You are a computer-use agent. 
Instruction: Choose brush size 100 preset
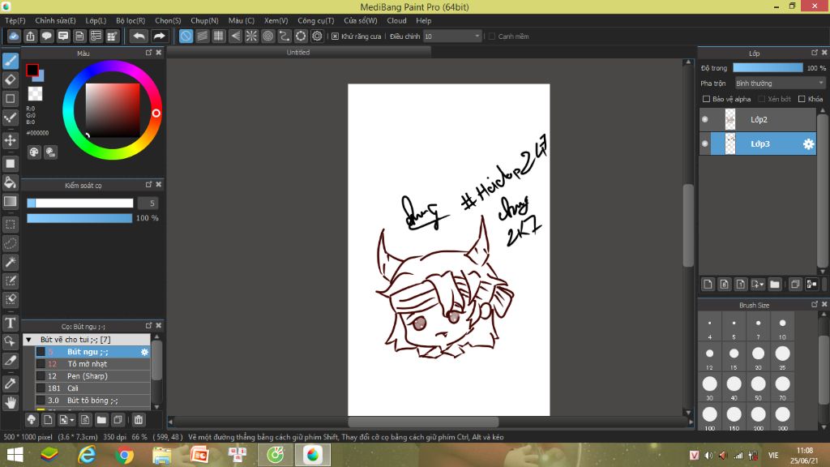point(709,419)
